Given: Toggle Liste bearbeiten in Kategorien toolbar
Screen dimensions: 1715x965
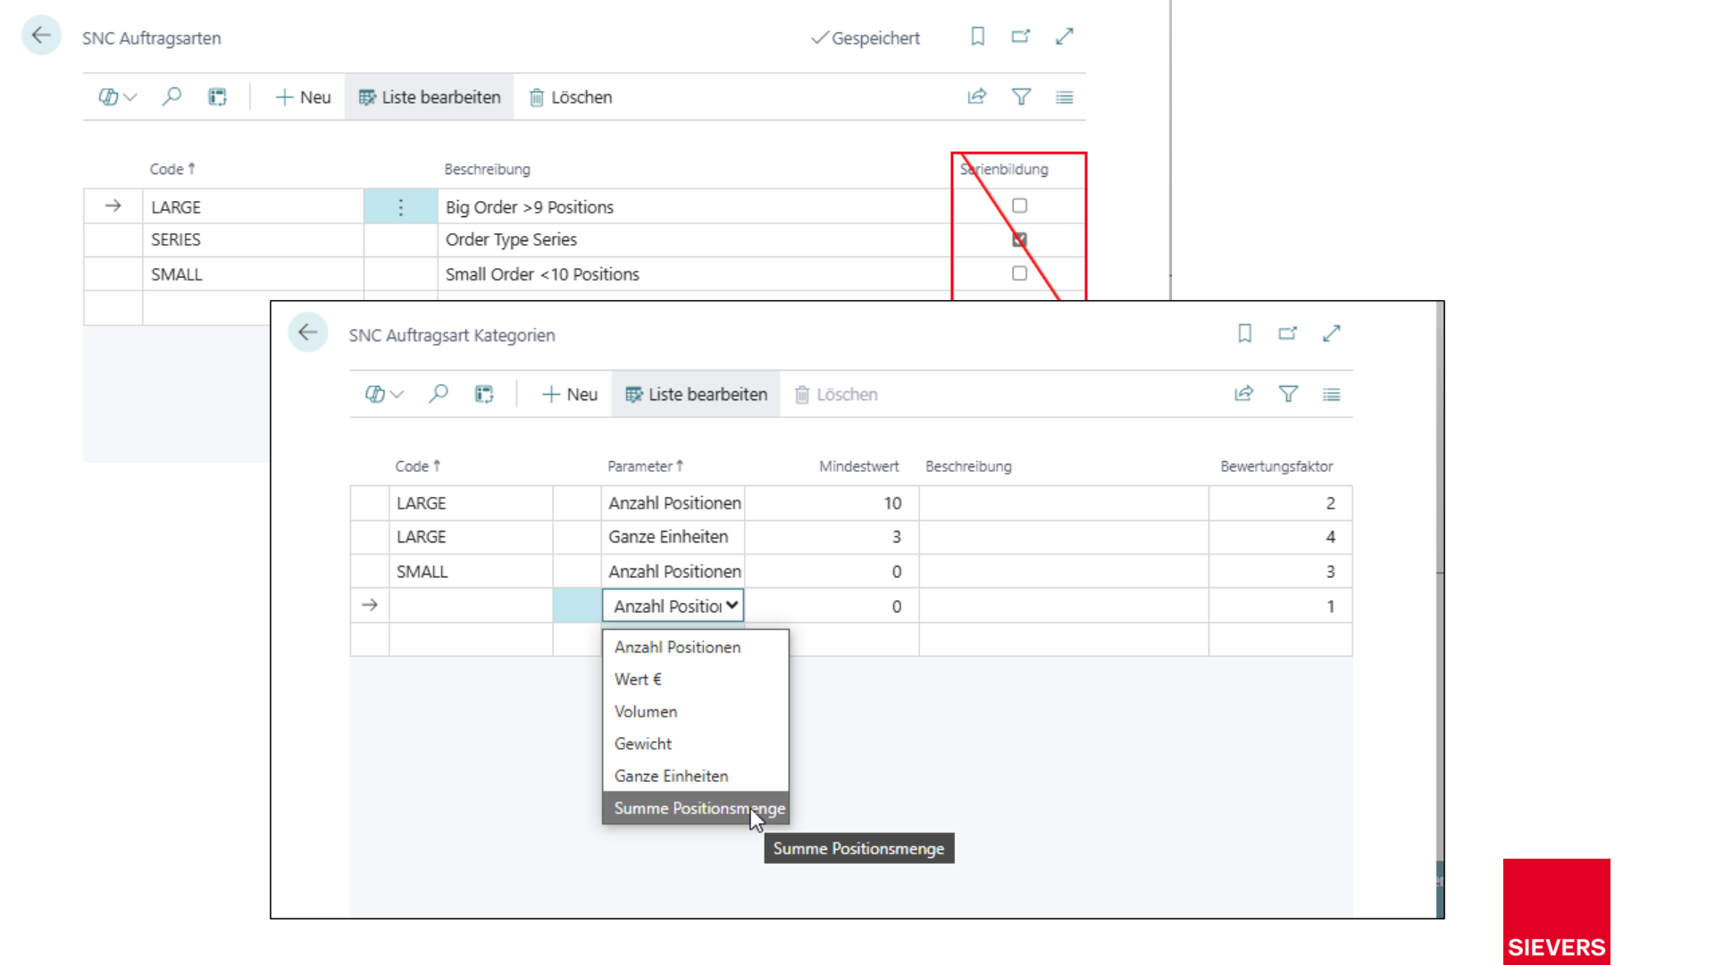Looking at the screenshot, I should click(696, 394).
